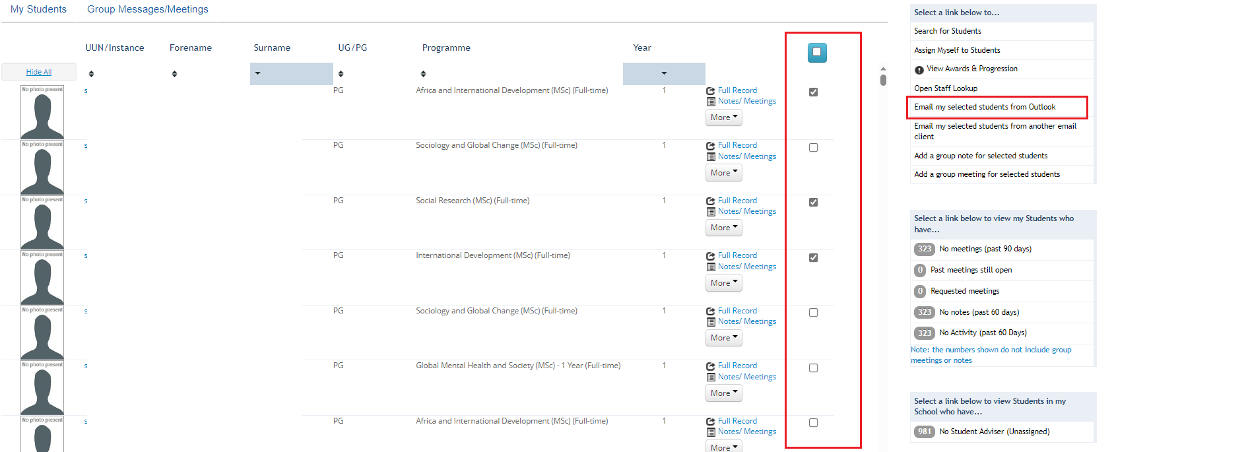This screenshot has height=452, width=1246.
Task: Expand More menu for first Sociology student
Action: click(724, 173)
